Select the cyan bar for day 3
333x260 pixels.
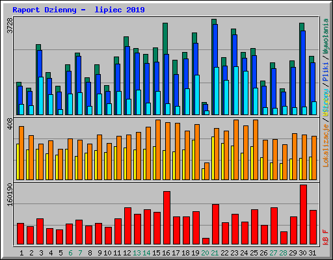coord(41,96)
